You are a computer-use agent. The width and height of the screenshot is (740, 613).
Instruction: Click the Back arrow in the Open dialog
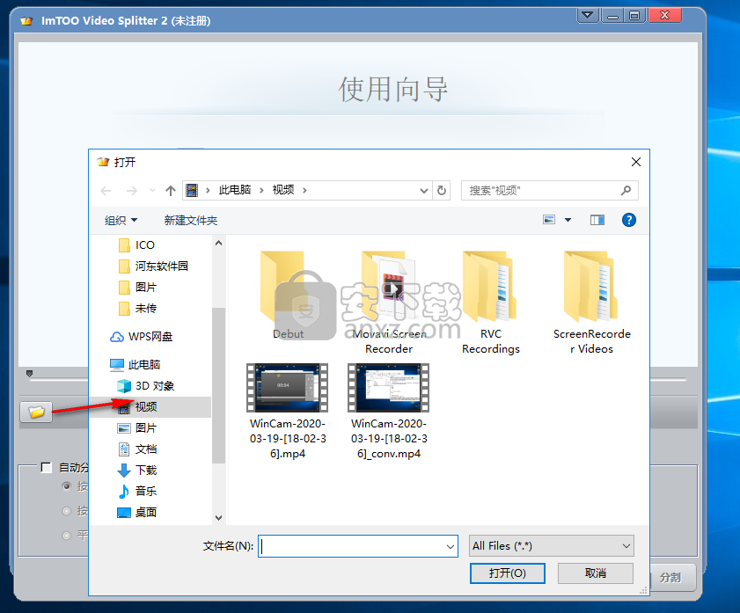(x=106, y=191)
